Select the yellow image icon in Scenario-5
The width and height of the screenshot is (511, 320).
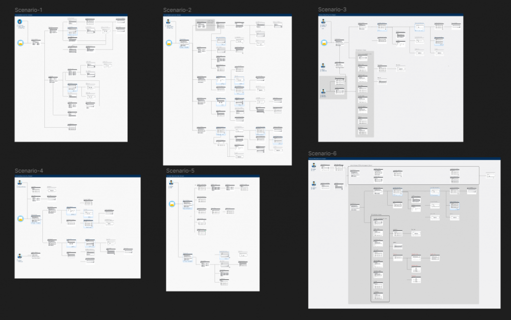coord(172,204)
